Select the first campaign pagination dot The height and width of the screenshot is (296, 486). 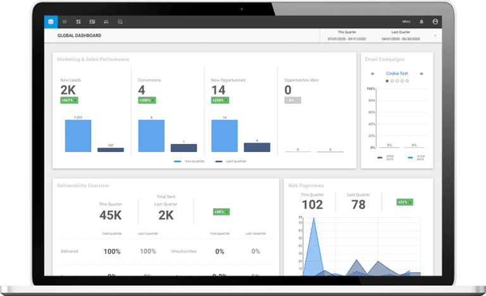387,81
